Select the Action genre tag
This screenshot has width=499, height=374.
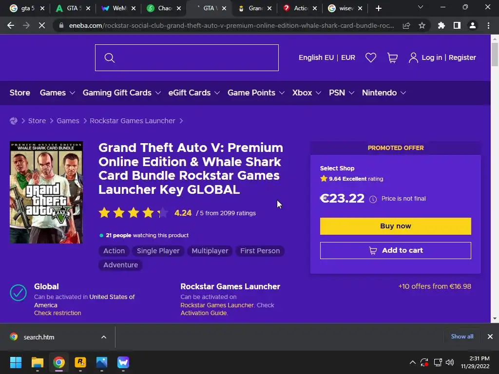coord(114,251)
